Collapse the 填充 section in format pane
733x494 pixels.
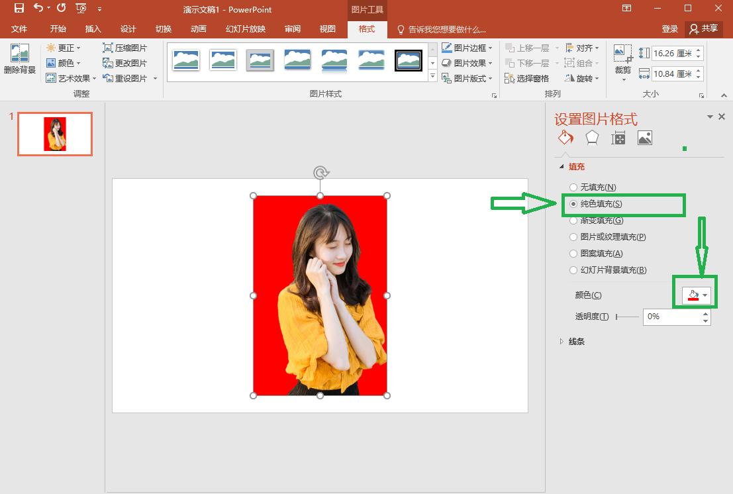tap(562, 166)
